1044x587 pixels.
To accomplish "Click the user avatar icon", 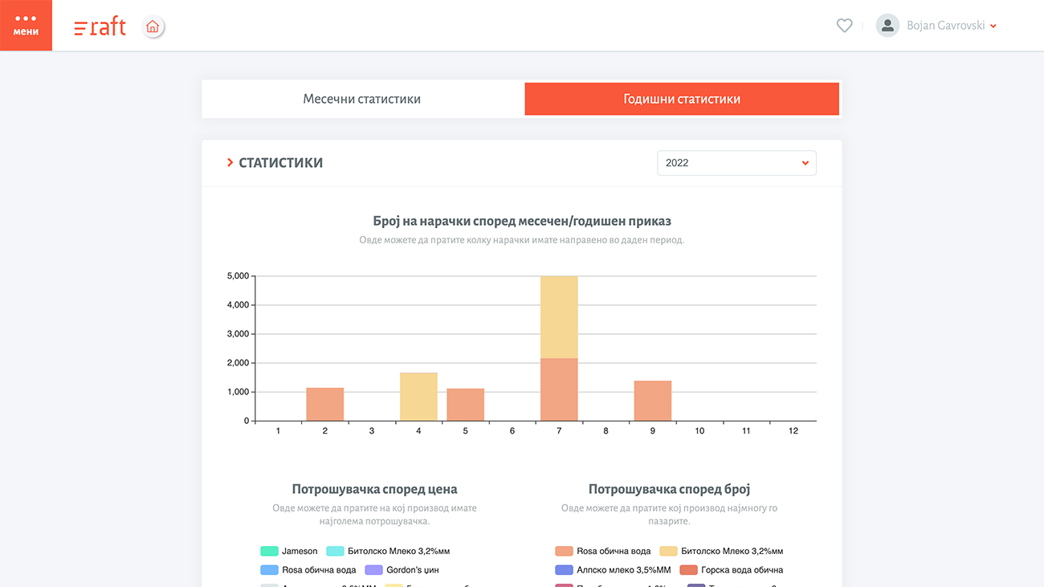I will coord(887,26).
